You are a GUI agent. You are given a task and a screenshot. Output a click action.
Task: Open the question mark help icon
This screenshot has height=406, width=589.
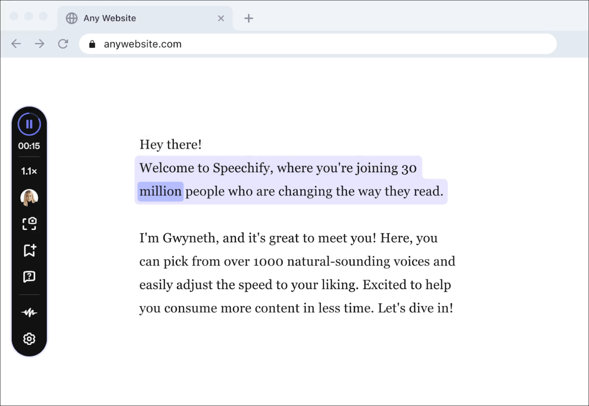coord(29,277)
